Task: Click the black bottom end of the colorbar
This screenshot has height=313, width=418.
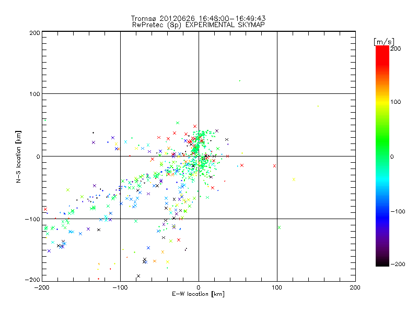Action: (382, 263)
